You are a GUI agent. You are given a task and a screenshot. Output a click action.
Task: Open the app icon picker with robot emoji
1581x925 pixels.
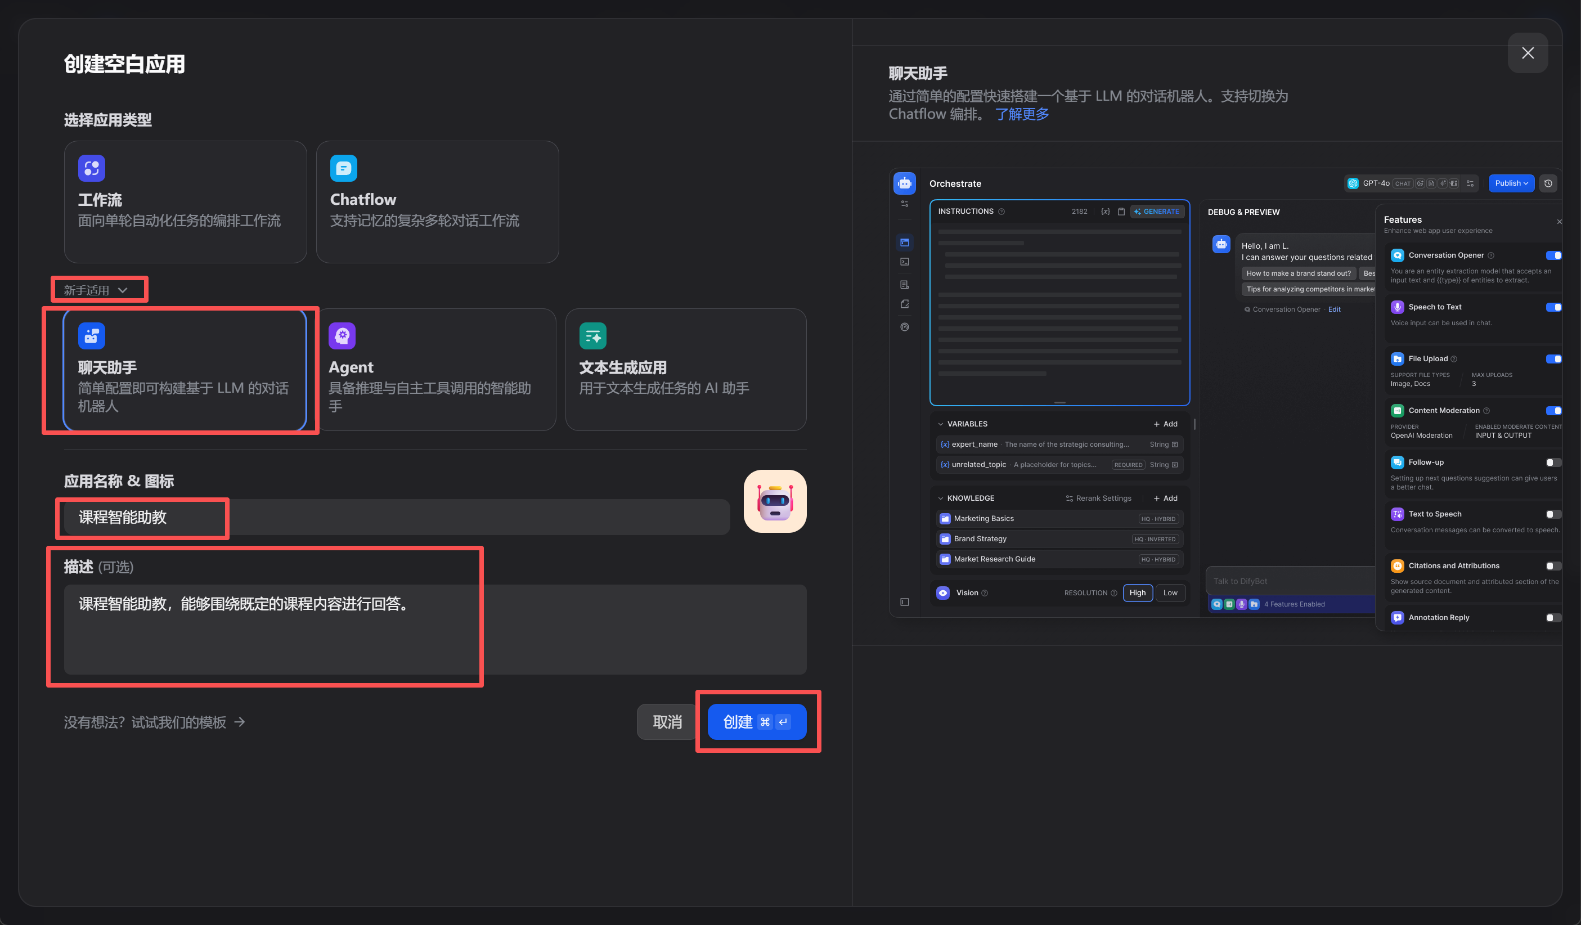pos(775,501)
